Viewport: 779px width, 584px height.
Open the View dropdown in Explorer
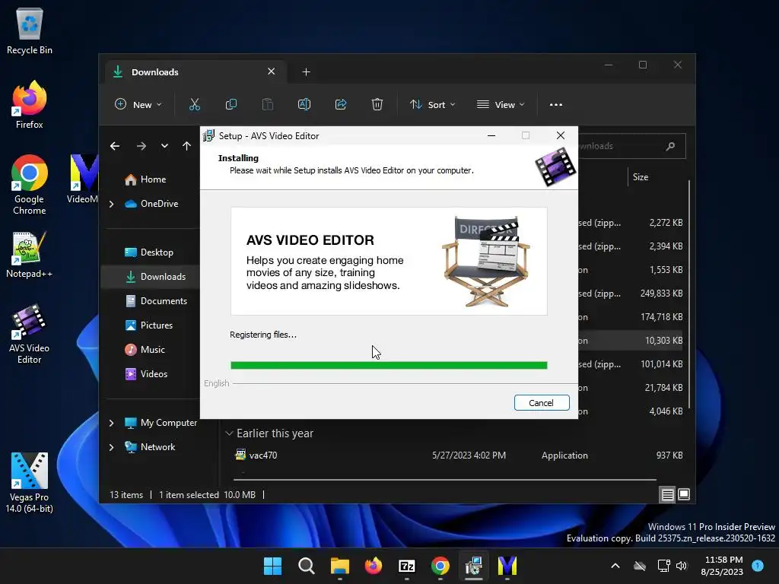(501, 105)
